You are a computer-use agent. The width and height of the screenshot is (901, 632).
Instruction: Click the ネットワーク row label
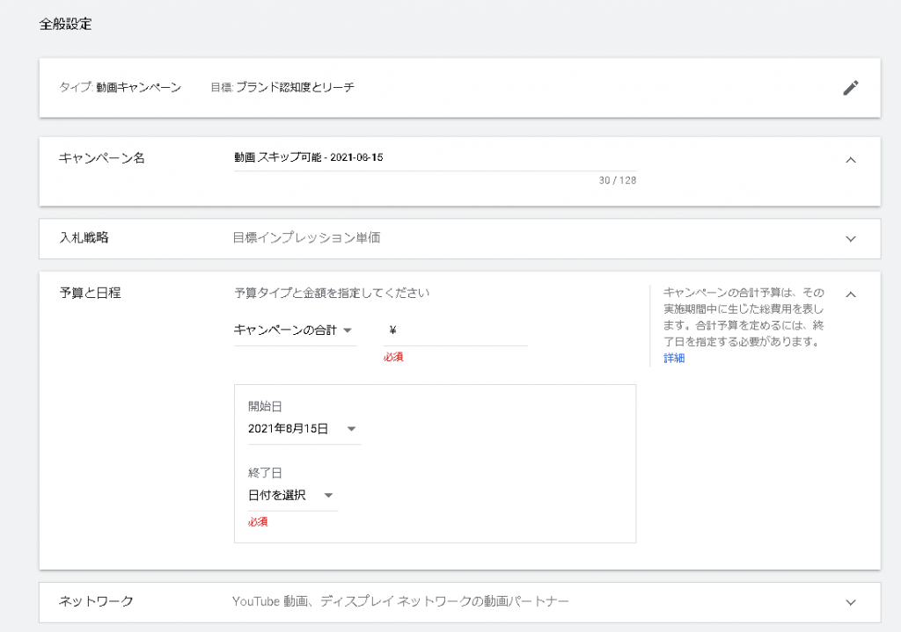tap(96, 601)
